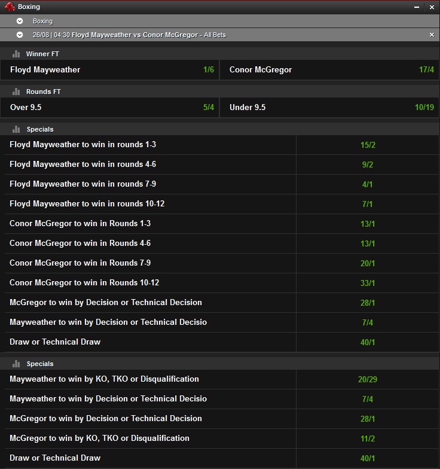The width and height of the screenshot is (440, 469).
Task: Click the 'Rounds FT' market heading
Action: 43,92
